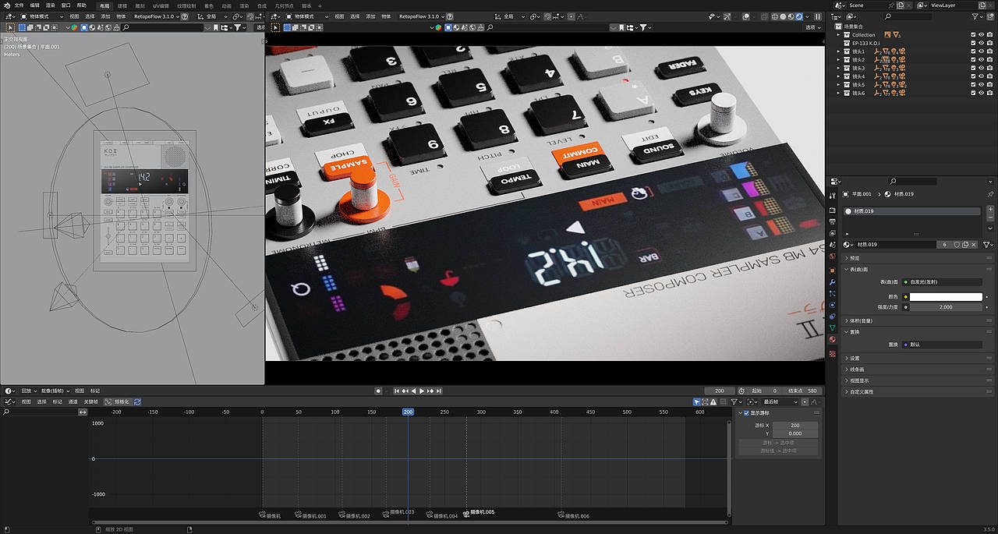Open the Tool properties tab in the Properties editor
998x534 pixels.
point(833,196)
